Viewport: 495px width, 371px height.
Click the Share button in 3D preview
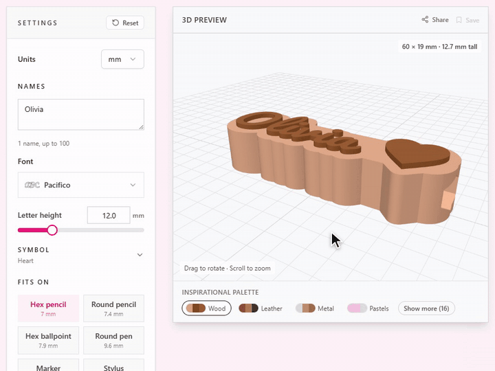click(435, 20)
